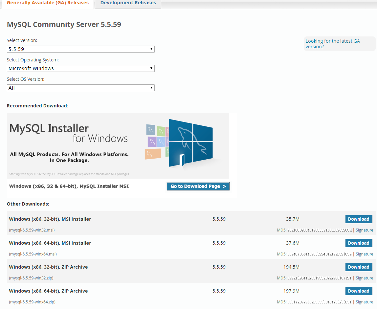Click 'Windows (x86, 64-bit), MSI Installer' title
This screenshot has height=309, width=377.
(50, 243)
